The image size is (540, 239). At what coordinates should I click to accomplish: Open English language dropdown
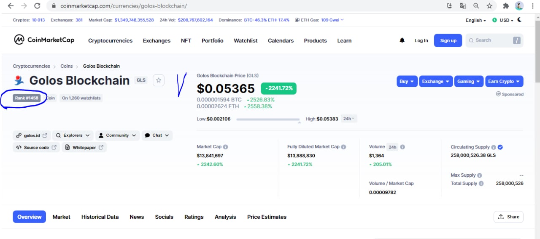(x=475, y=20)
